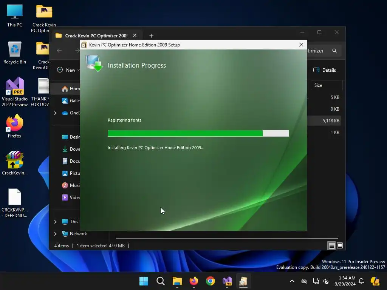Open the Recycle Bin desktop icon
The height and width of the screenshot is (290, 387).
15,52
